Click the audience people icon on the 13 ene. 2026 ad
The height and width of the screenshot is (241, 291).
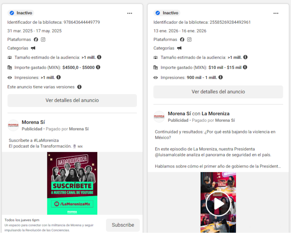[x=156, y=57]
